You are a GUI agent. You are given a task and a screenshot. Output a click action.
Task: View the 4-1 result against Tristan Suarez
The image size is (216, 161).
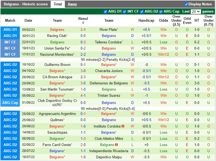pyautogui.click(x=83, y=95)
